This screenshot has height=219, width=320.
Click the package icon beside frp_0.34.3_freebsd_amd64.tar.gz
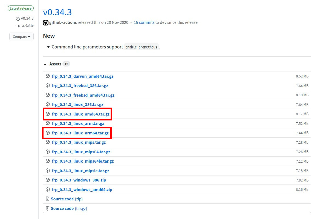(48, 95)
